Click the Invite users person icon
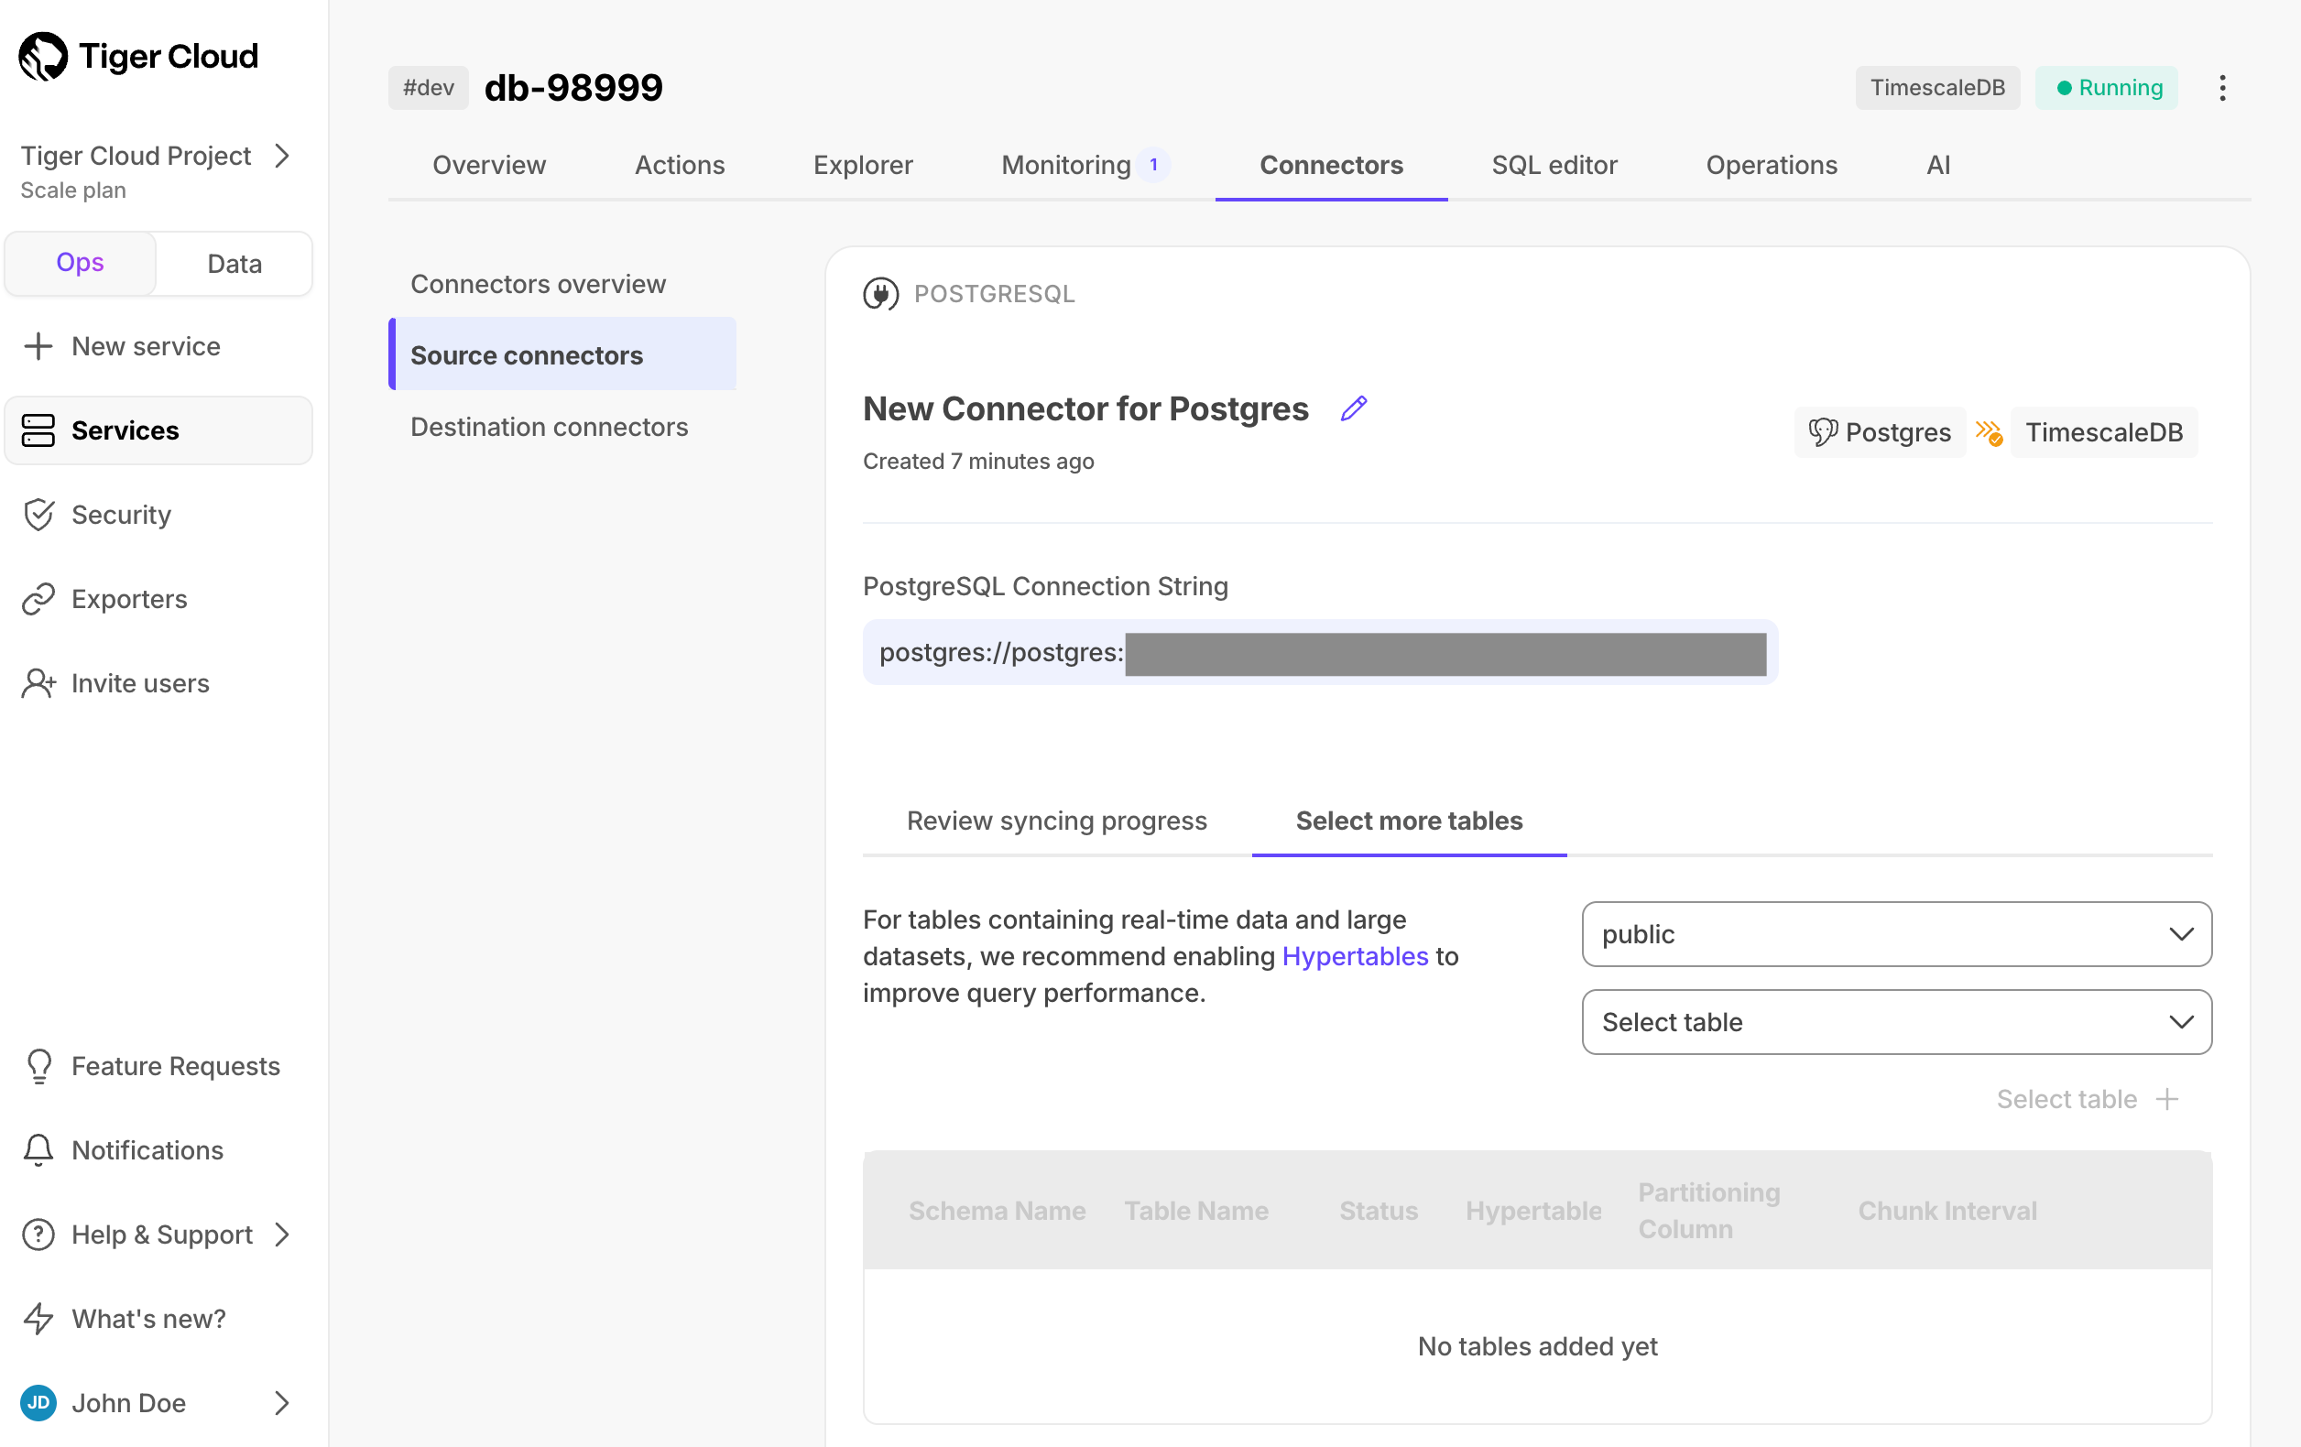Screen dimensions: 2301x1447 [x=38, y=683]
